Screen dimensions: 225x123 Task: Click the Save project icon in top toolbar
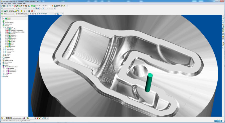click(4, 6)
